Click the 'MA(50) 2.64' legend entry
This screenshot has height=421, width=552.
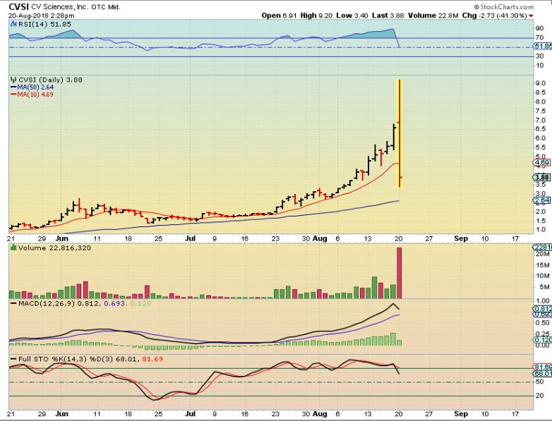[x=32, y=87]
